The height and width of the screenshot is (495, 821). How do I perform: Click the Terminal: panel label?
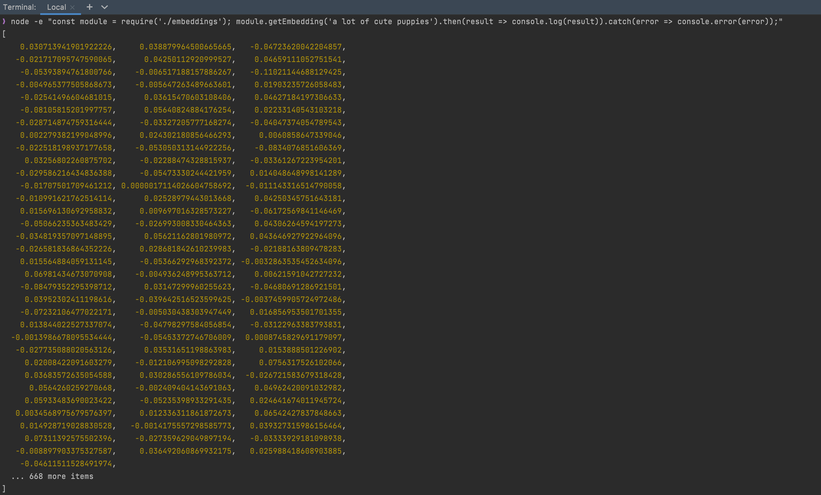coord(19,7)
